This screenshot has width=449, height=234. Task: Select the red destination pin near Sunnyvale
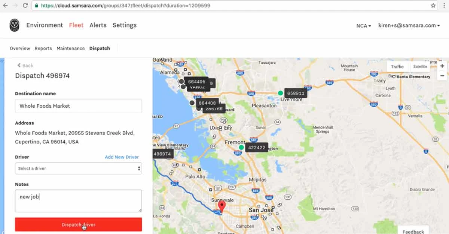(x=222, y=206)
